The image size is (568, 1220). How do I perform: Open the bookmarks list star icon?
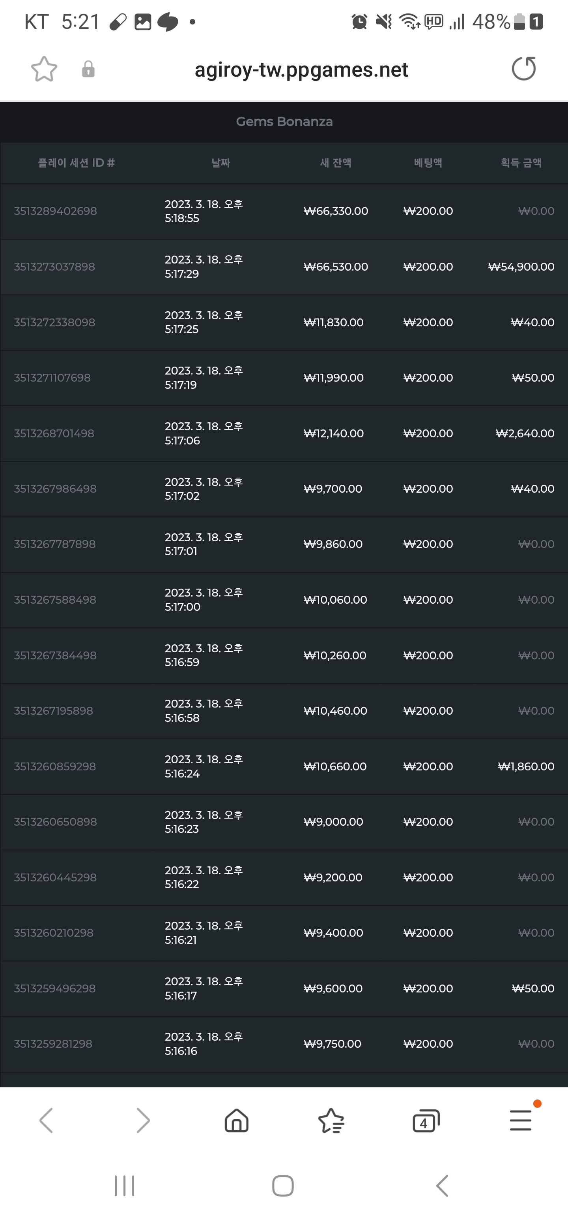pos(331,1120)
